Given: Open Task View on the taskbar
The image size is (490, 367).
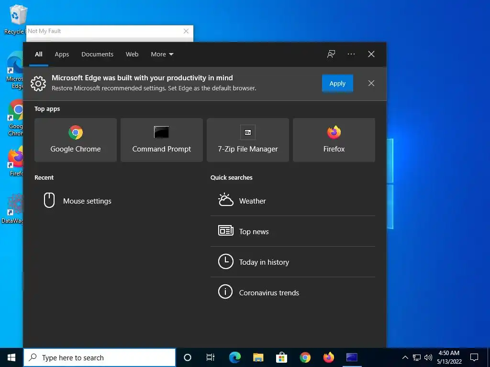Looking at the screenshot, I should (211, 357).
